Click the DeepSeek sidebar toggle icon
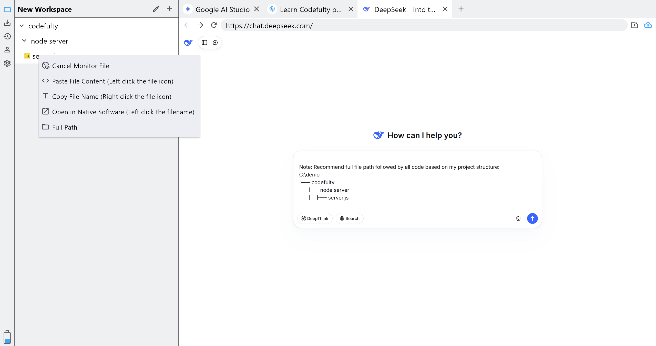Image resolution: width=656 pixels, height=346 pixels. pyautogui.click(x=204, y=43)
